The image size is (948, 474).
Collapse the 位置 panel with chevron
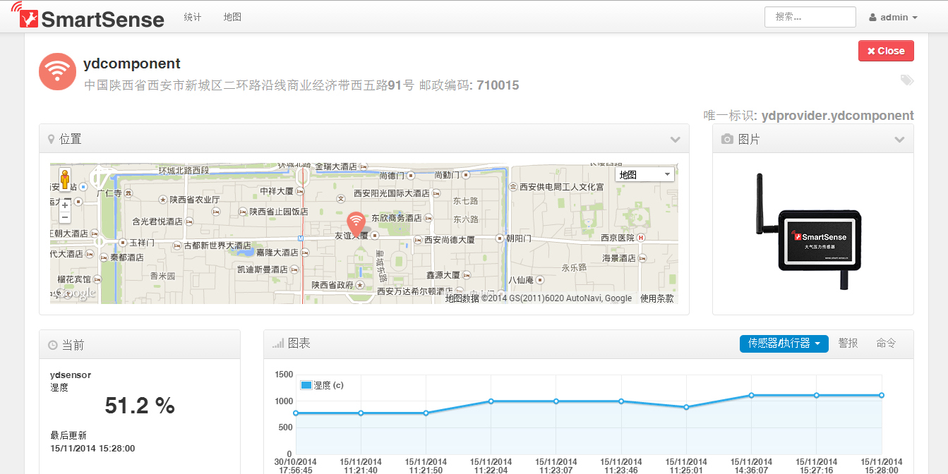(x=675, y=139)
